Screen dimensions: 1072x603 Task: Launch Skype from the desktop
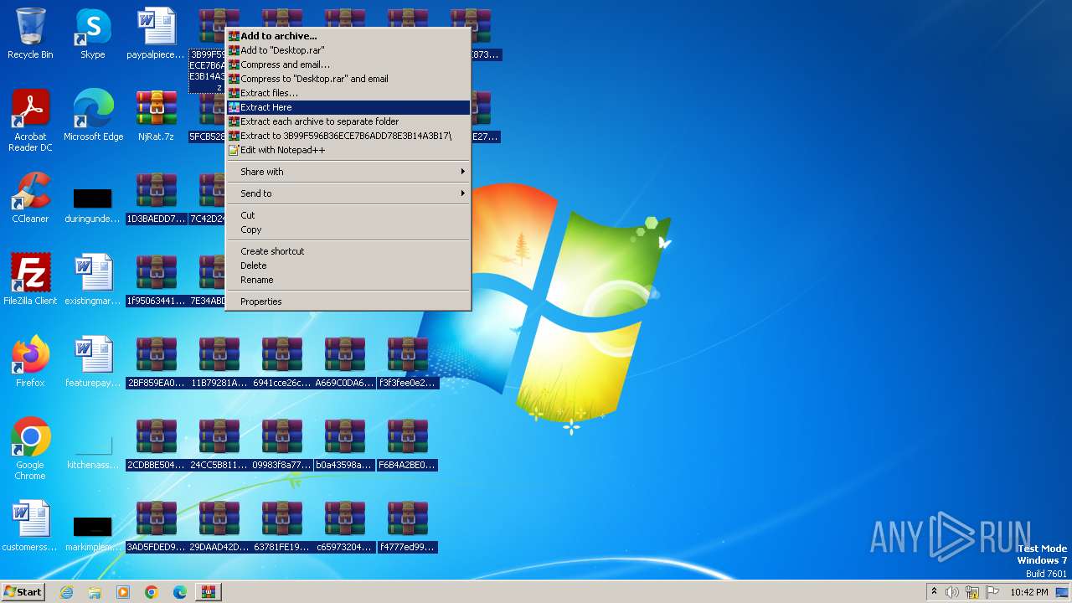pos(93,34)
